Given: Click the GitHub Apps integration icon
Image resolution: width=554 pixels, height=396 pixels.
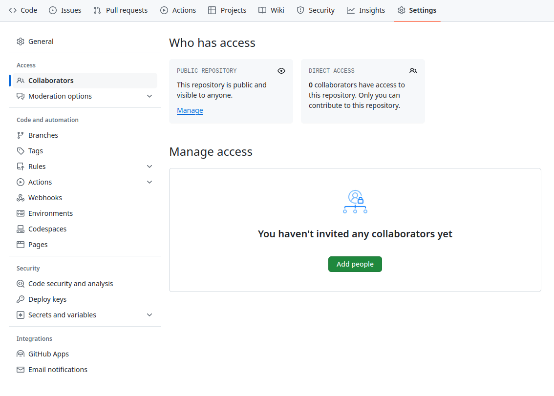Looking at the screenshot, I should (20, 354).
